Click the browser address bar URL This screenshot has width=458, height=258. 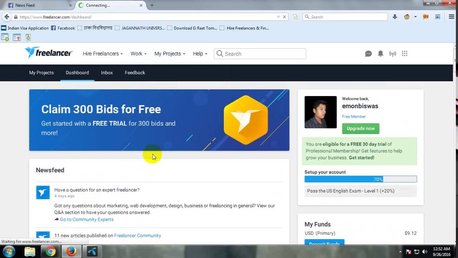pos(55,17)
